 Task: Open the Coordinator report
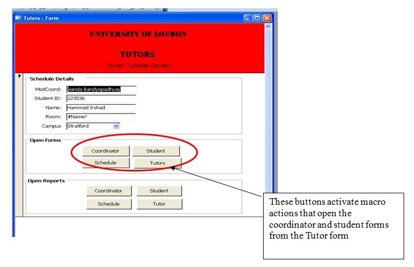109,191
